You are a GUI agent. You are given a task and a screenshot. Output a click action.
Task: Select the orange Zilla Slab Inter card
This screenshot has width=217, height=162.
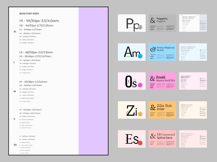point(162,110)
